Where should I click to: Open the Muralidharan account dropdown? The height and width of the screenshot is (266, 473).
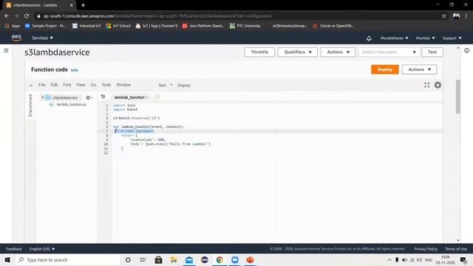point(394,38)
